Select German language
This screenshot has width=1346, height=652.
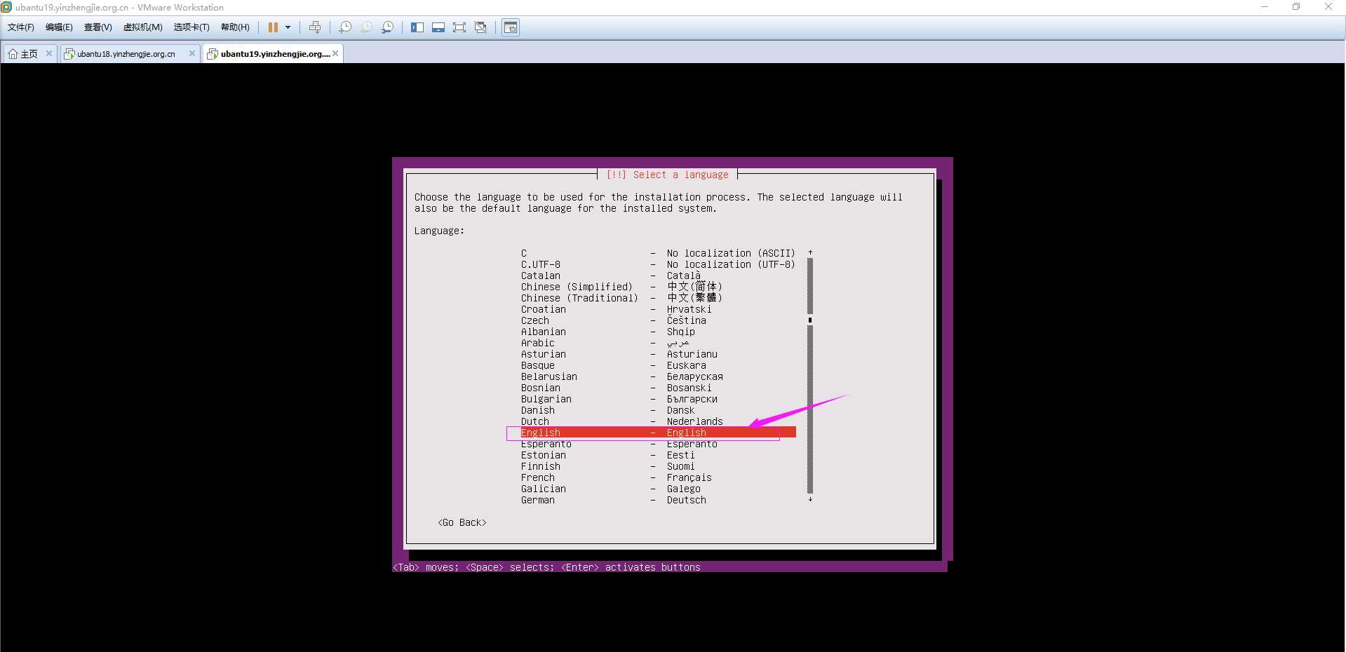click(658, 500)
